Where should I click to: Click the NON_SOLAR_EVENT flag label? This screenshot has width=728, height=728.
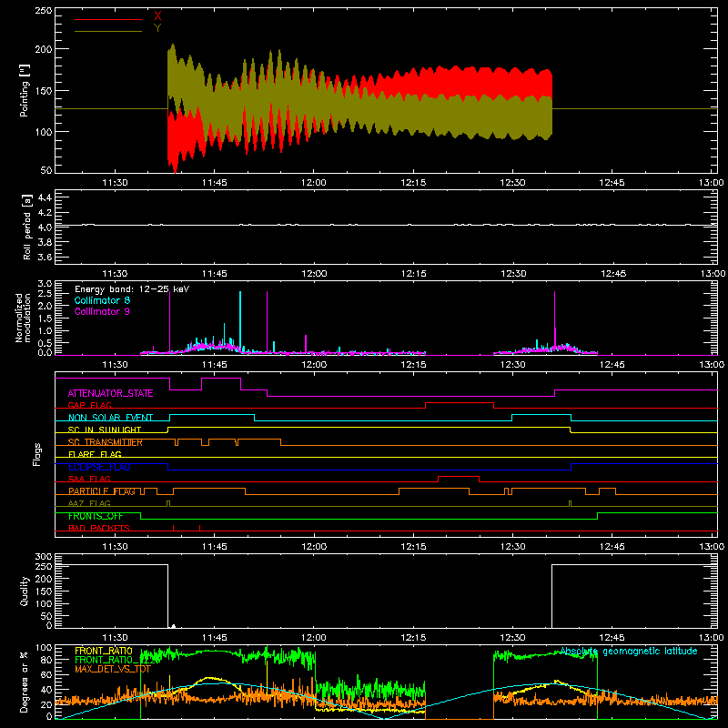click(x=110, y=418)
